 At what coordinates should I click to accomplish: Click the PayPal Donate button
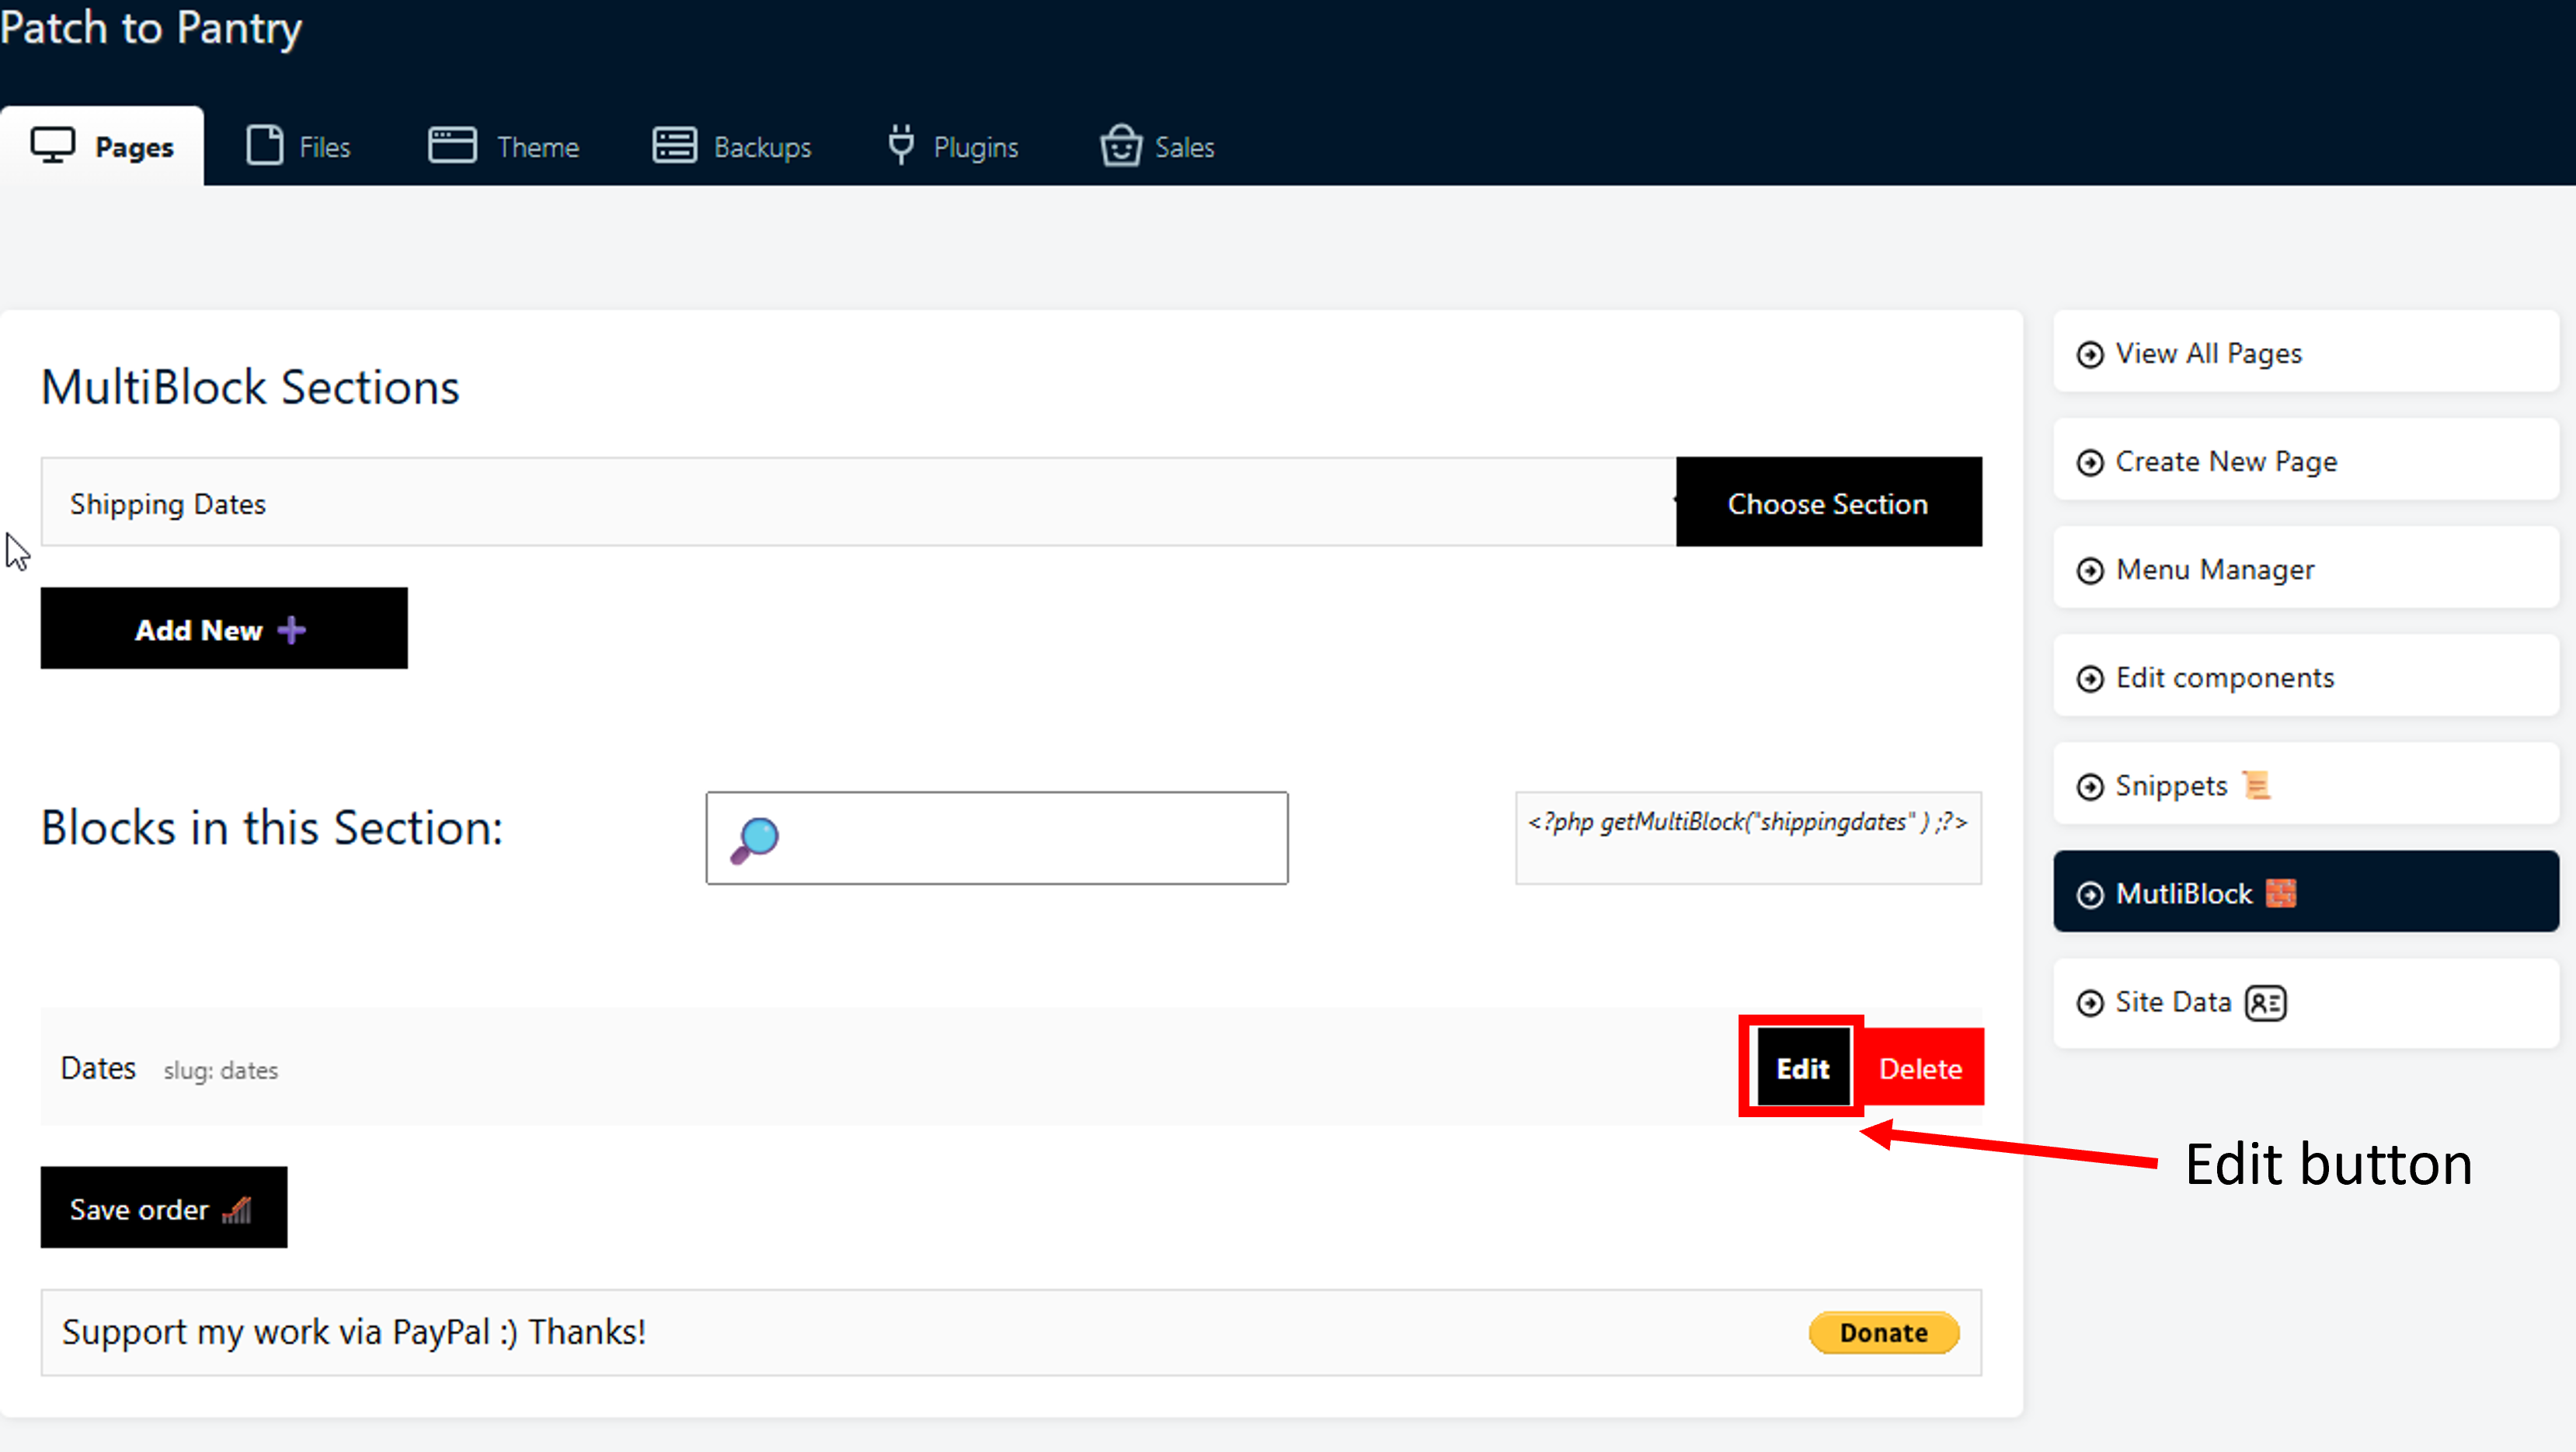click(1884, 1332)
